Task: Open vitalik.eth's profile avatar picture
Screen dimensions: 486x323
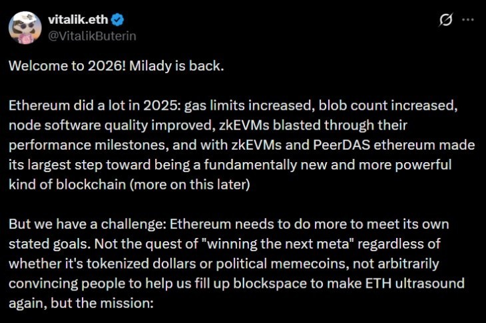Action: [x=25, y=27]
